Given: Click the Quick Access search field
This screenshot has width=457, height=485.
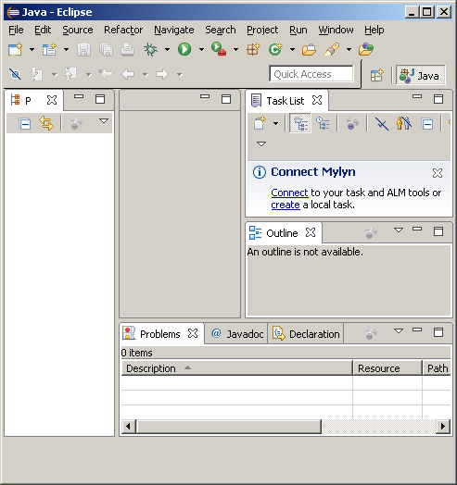Looking at the screenshot, I should pyautogui.click(x=311, y=74).
